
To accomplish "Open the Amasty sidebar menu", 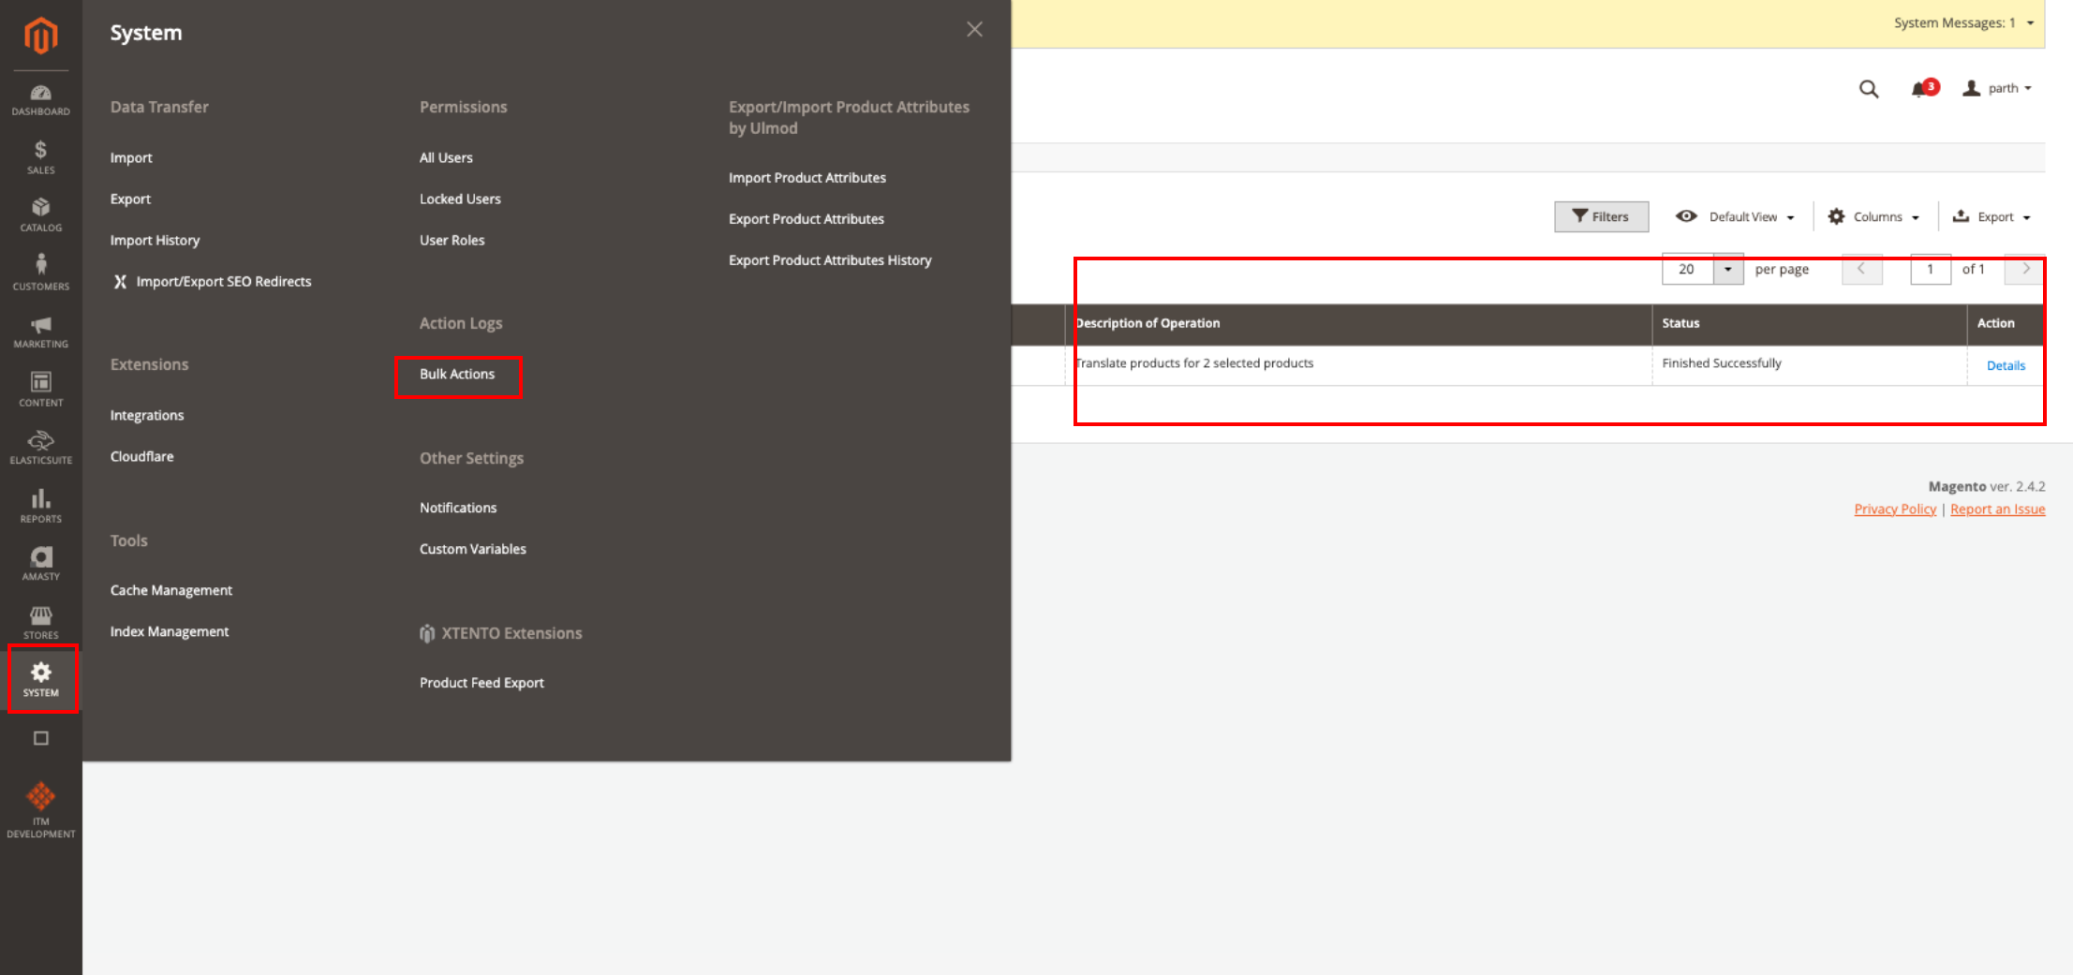I will [40, 564].
